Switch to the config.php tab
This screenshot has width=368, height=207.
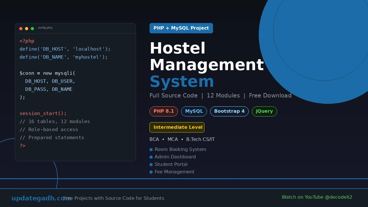coord(45,28)
